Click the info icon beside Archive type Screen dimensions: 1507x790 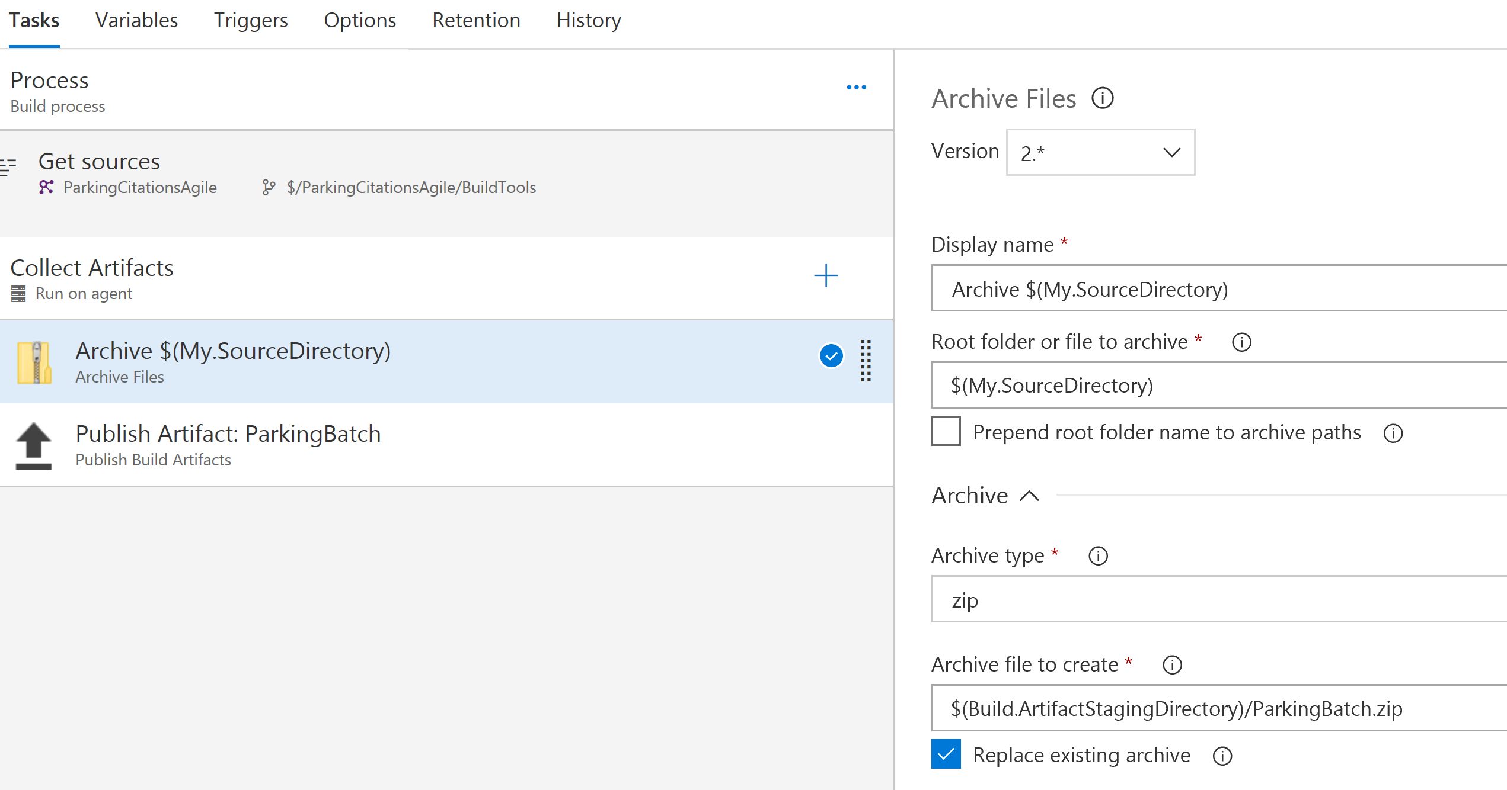[x=1098, y=556]
